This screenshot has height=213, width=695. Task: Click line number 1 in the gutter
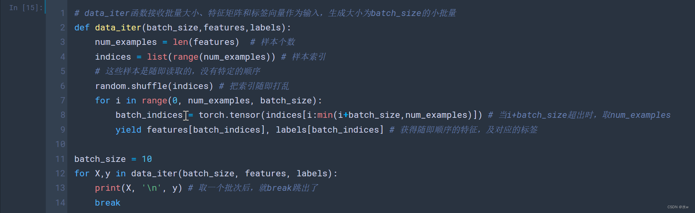[63, 13]
